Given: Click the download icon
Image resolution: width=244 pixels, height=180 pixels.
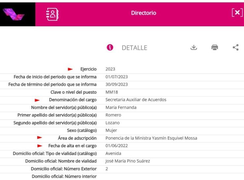Looking at the screenshot, I should [194, 47].
